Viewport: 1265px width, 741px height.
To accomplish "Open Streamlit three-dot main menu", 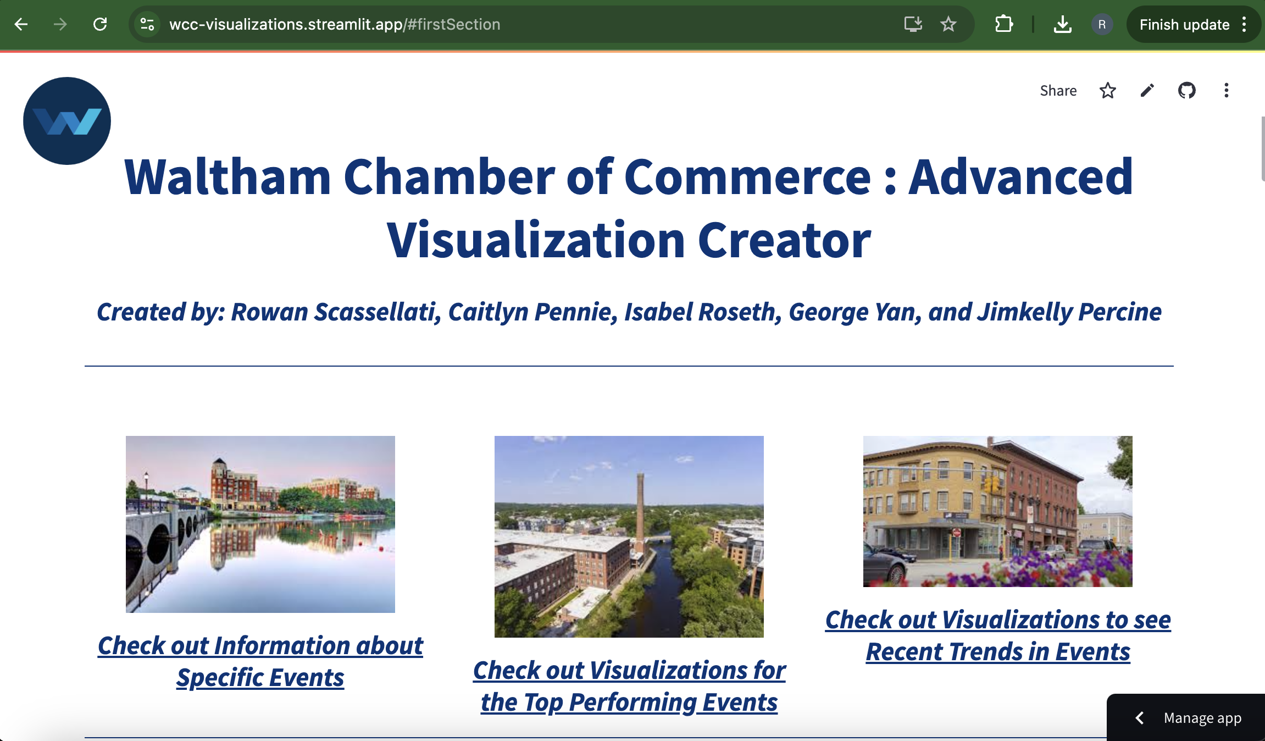I will click(x=1226, y=91).
